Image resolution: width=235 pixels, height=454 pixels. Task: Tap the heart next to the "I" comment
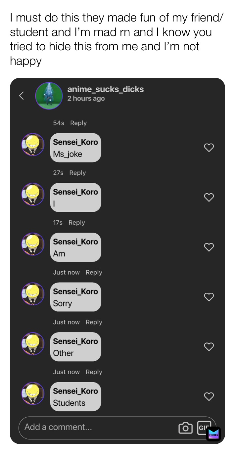pos(209,197)
